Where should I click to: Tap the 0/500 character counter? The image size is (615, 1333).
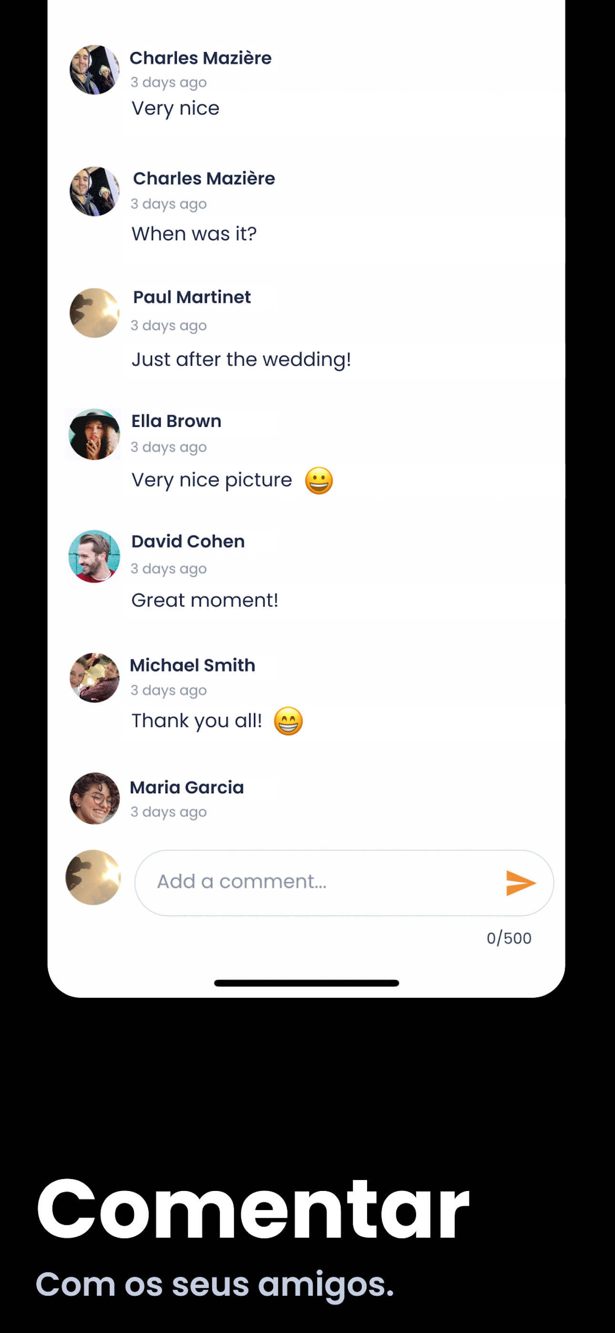pos(509,938)
